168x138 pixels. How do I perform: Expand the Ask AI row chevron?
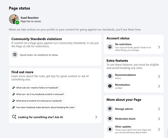[x=96, y=117]
